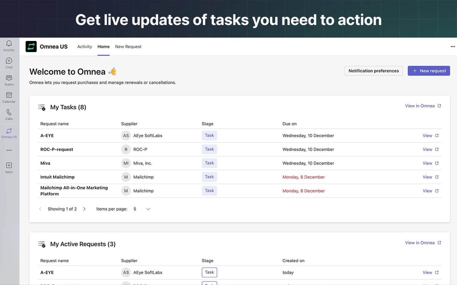Screen dimensions: 457x285
Task: Click the AS avatar for AEye SoftLabs in My Tasks
Action: [x=126, y=136]
